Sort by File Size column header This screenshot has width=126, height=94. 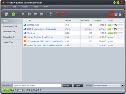100,21
